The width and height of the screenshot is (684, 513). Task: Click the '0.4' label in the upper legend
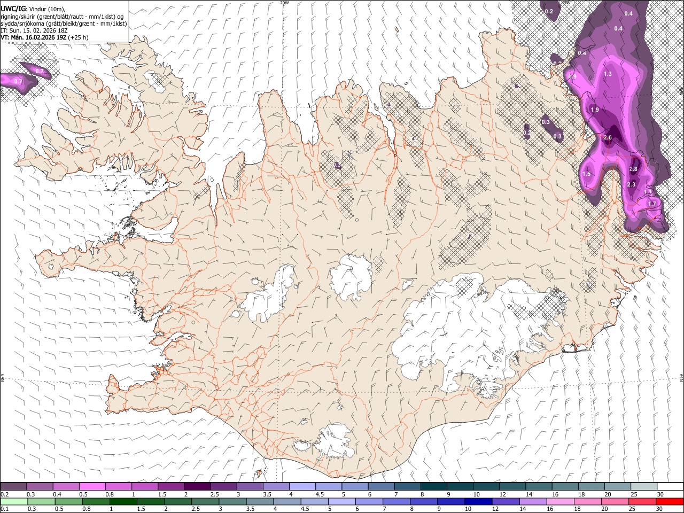point(58,494)
